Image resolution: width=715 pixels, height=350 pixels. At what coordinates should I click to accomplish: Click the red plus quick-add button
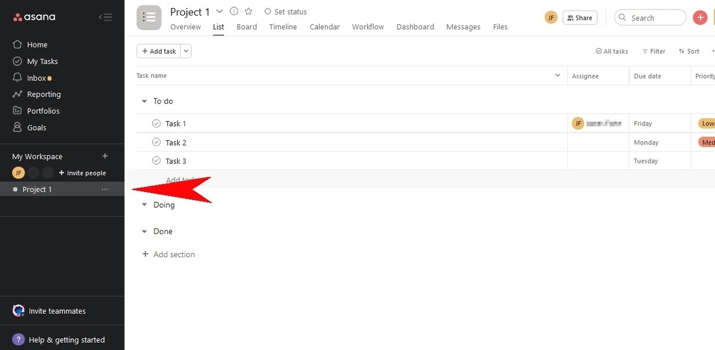pos(700,18)
